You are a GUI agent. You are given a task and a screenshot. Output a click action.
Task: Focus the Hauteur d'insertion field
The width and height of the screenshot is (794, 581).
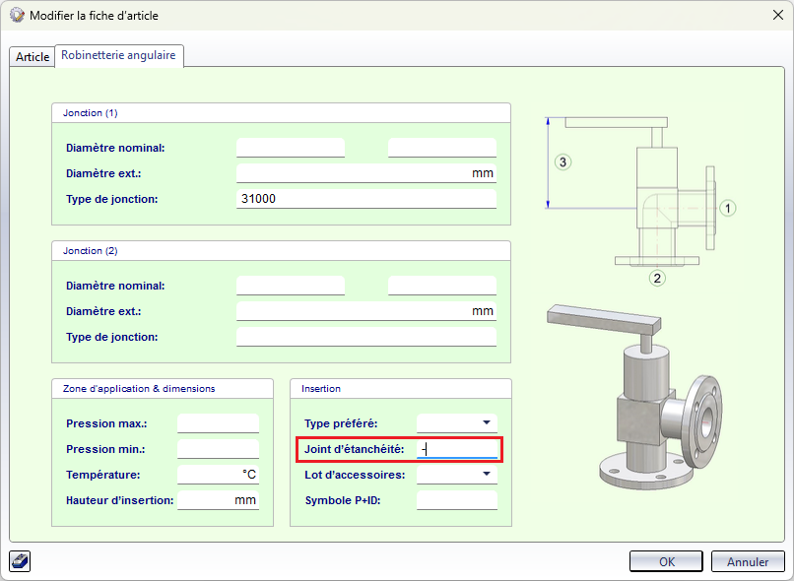(218, 500)
